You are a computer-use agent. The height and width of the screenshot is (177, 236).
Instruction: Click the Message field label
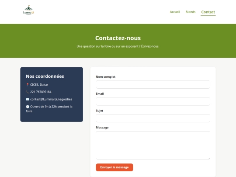[x=102, y=128]
